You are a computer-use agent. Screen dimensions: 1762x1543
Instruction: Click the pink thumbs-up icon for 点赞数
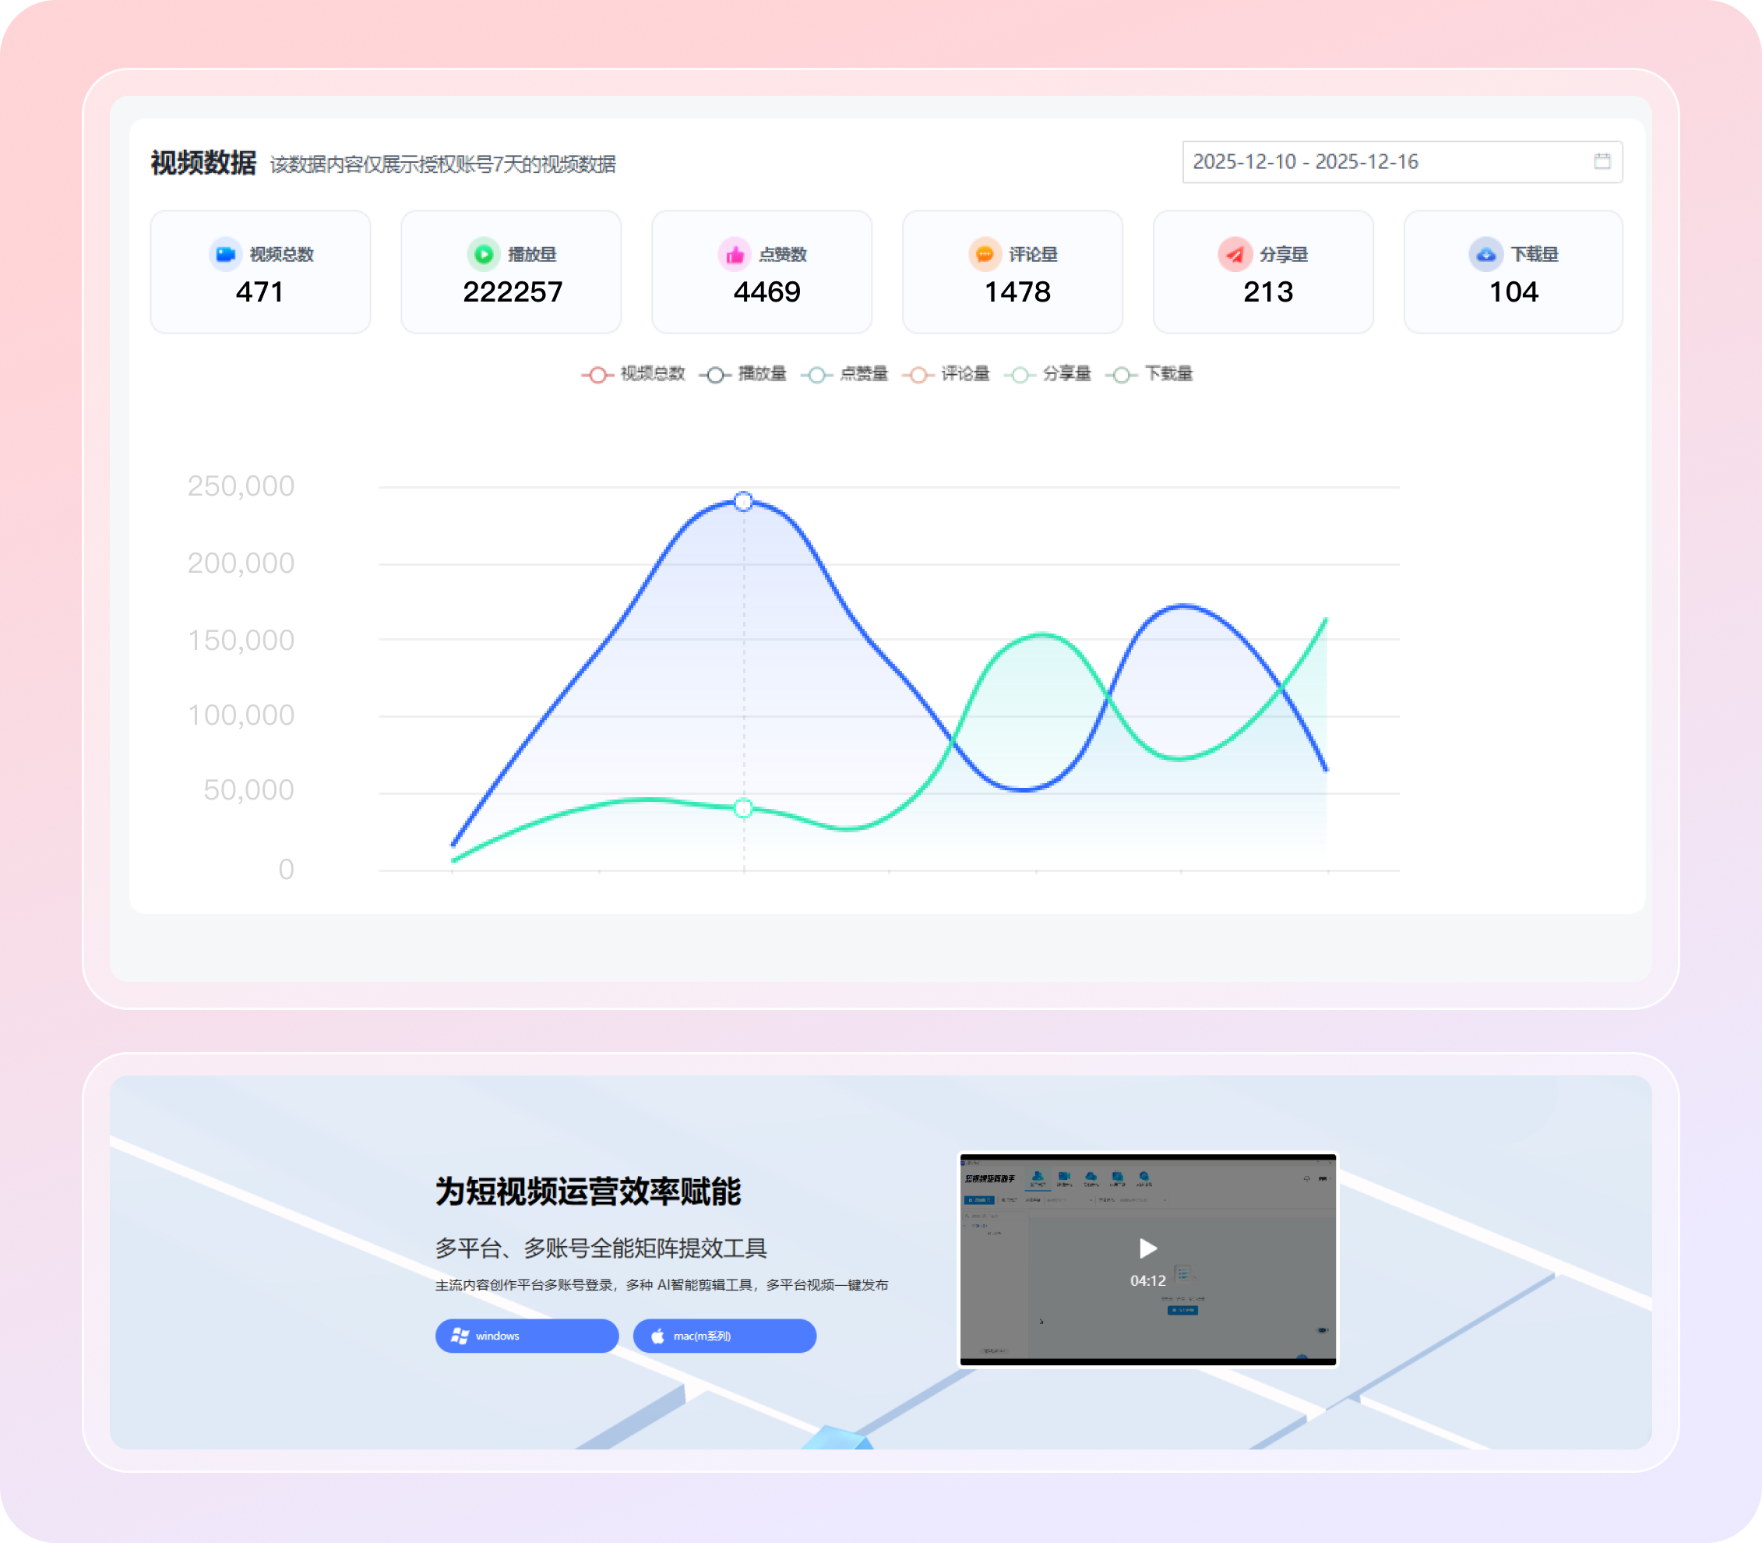[x=735, y=254]
